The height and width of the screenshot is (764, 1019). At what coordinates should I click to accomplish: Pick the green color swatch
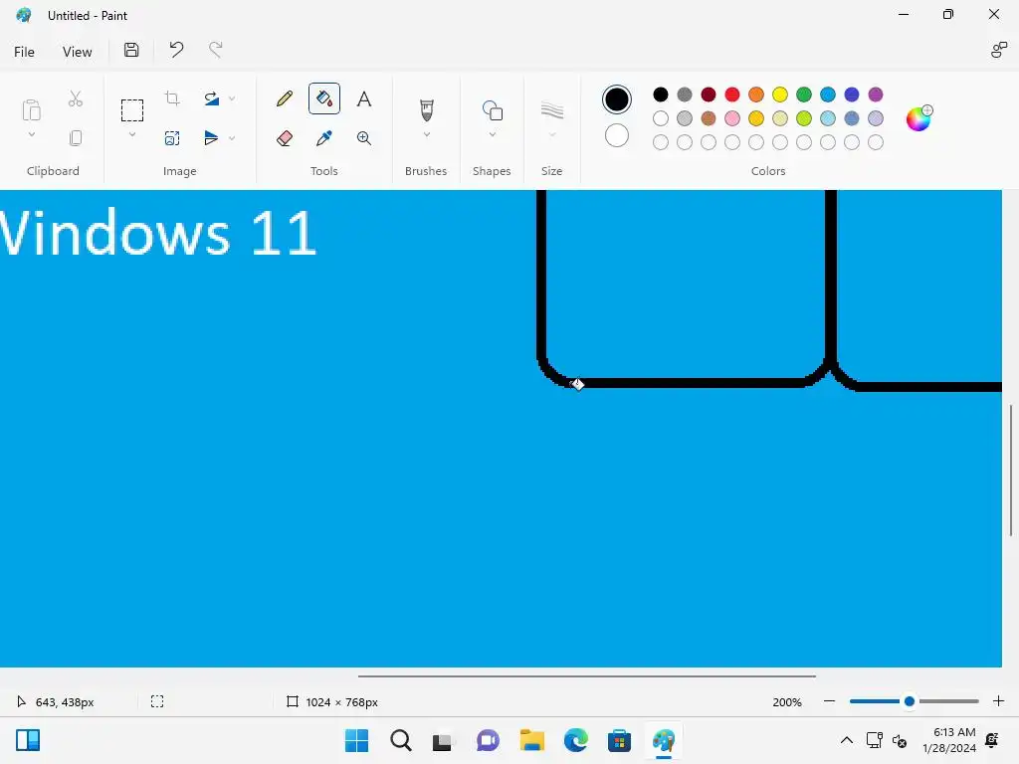804,95
